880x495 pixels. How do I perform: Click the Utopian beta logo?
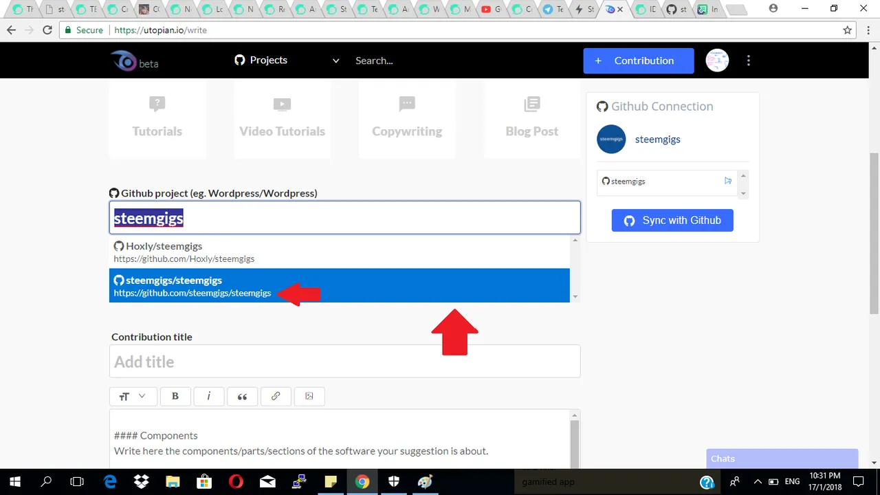click(x=134, y=60)
